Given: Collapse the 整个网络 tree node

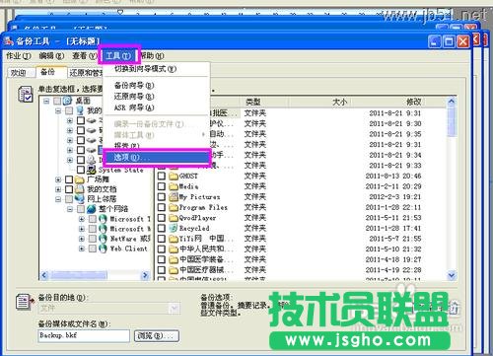Looking at the screenshot, I should click(x=70, y=209).
